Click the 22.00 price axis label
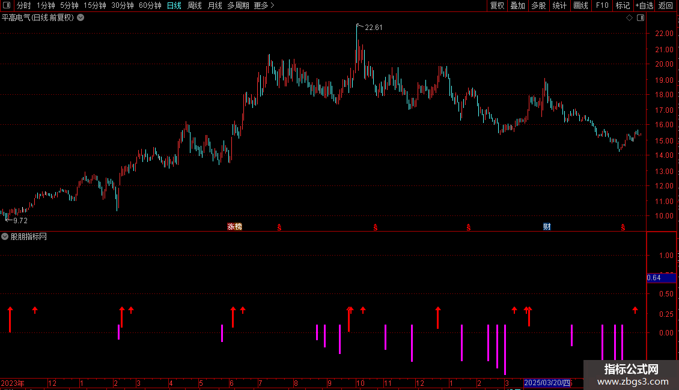 (x=664, y=33)
